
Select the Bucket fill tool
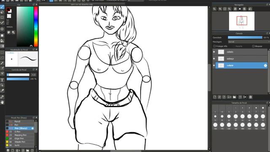2,41
